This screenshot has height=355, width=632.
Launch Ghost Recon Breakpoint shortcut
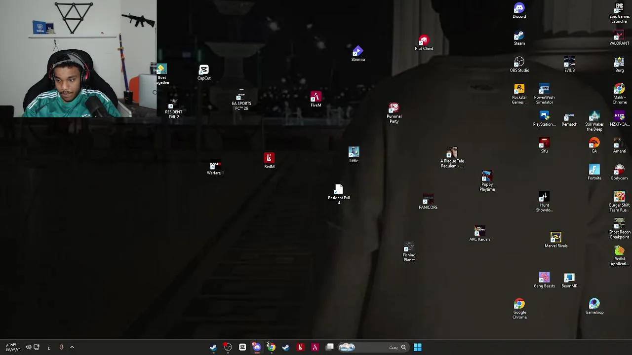point(619,229)
